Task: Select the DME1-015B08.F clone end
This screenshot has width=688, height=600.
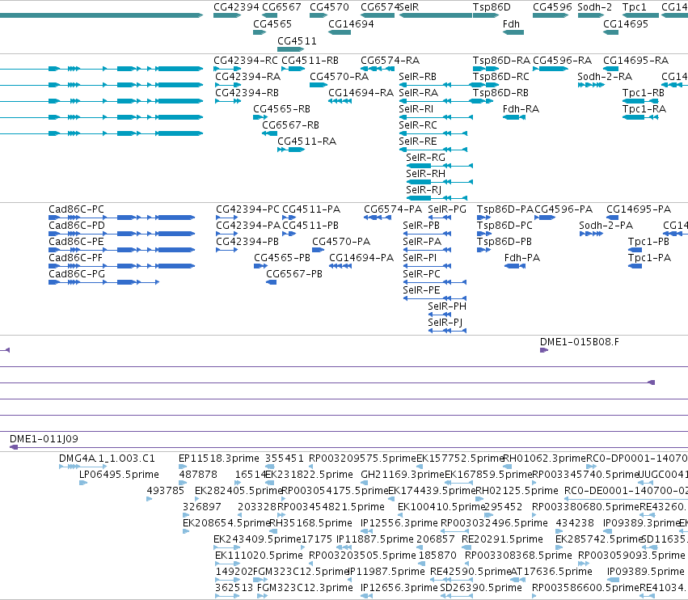Action: point(544,350)
